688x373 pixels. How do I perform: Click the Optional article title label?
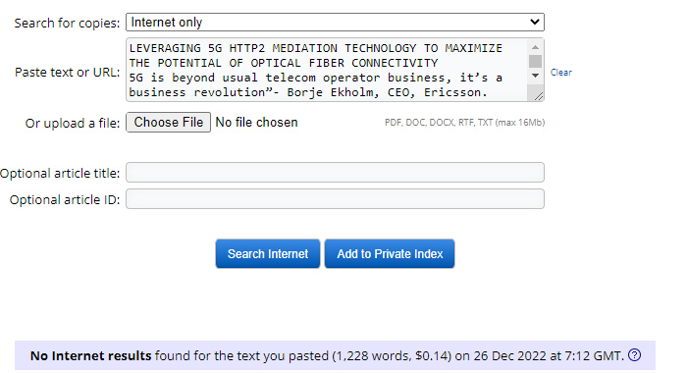60,174
